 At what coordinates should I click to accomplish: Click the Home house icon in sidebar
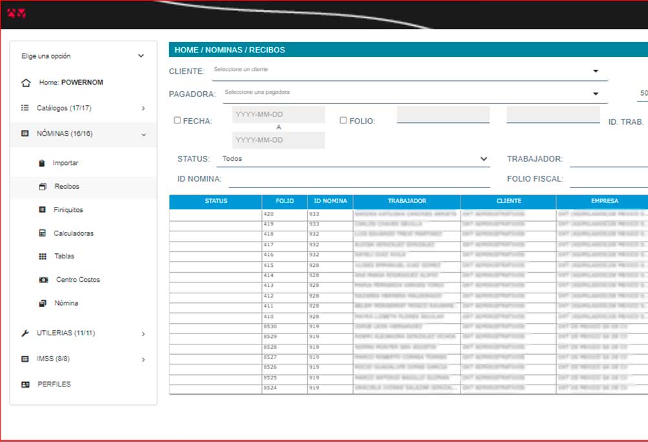tap(26, 83)
